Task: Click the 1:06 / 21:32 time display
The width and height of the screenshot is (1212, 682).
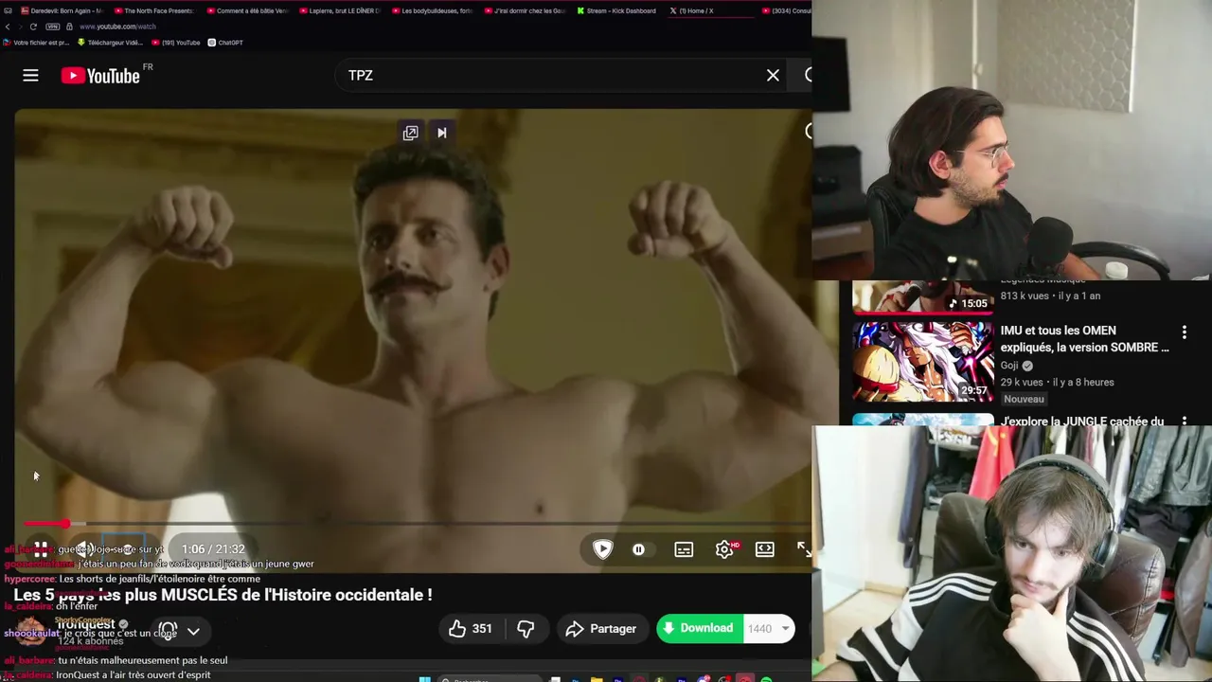Action: (213, 549)
